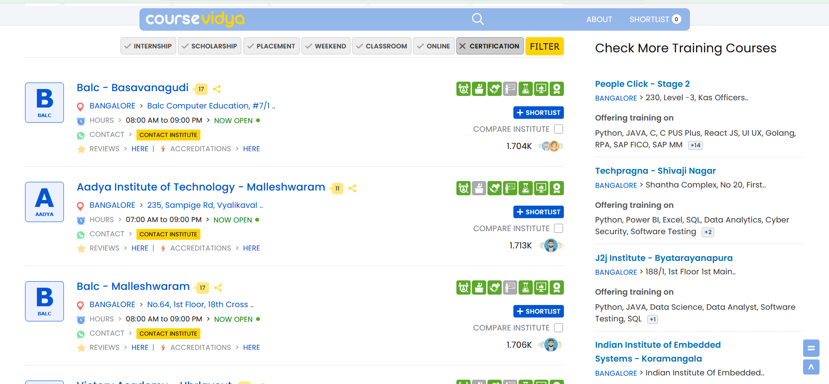829x384 pixels.
Task: Click grey student desk icon for Aadya Institute
Action: (479, 188)
